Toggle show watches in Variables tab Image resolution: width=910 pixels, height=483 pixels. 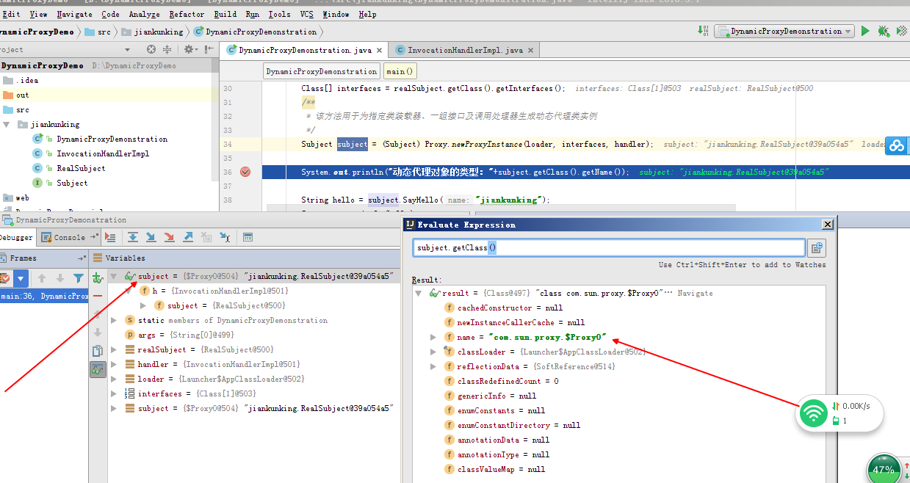tap(98, 369)
